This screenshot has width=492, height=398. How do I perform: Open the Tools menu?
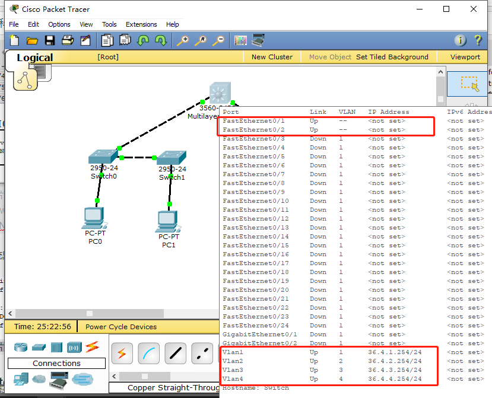pyautogui.click(x=109, y=24)
